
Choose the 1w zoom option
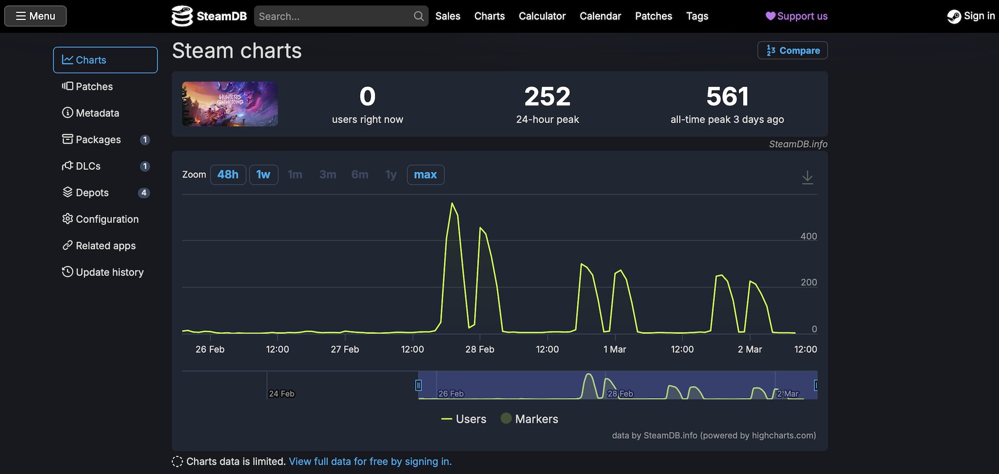(263, 175)
